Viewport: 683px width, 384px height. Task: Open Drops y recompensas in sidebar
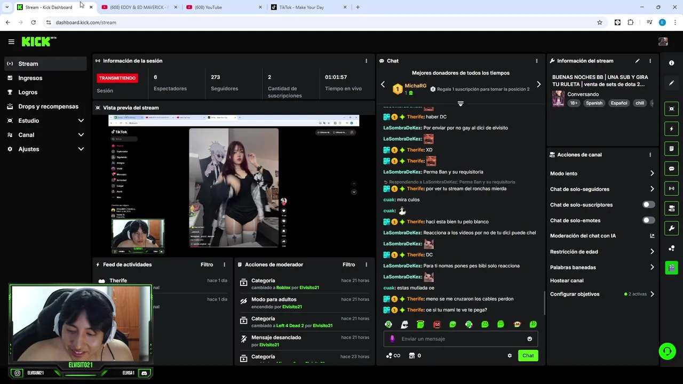pyautogui.click(x=45, y=107)
